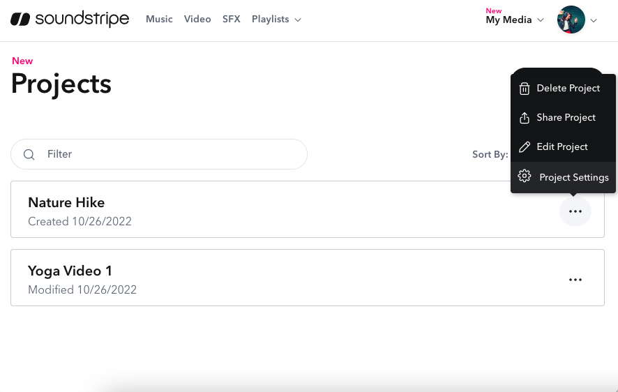Choose Delete Project from the menu
Image resolution: width=618 pixels, height=392 pixels.
(x=568, y=89)
